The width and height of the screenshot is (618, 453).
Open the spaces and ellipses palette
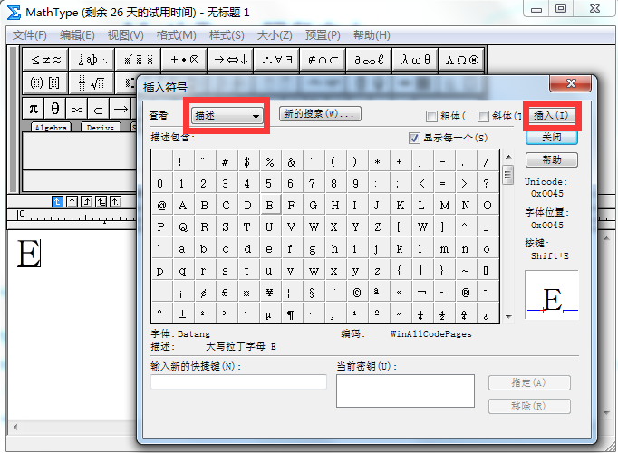click(x=92, y=60)
